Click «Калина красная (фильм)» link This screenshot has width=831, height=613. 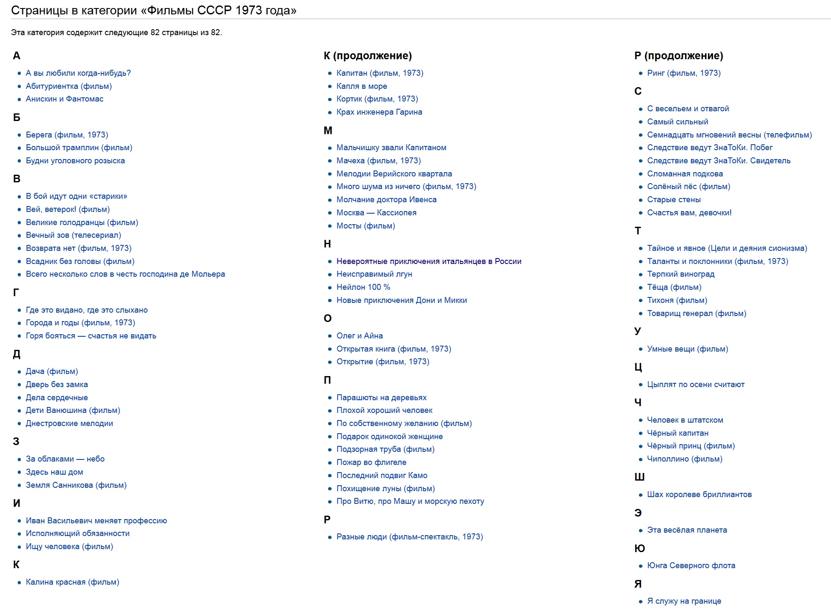(x=72, y=582)
